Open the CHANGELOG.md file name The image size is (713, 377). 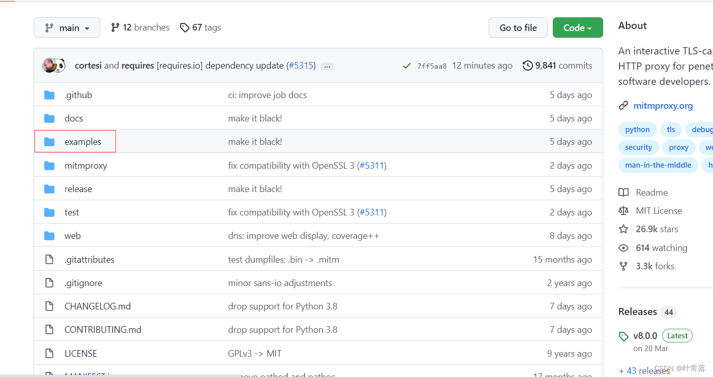coord(98,306)
